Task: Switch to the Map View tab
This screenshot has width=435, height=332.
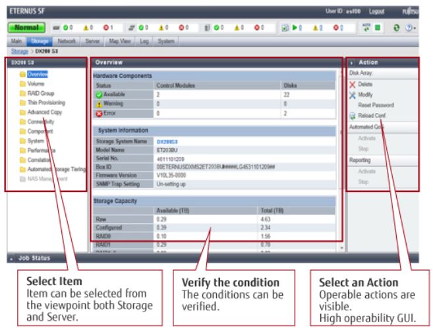Action: [x=119, y=41]
